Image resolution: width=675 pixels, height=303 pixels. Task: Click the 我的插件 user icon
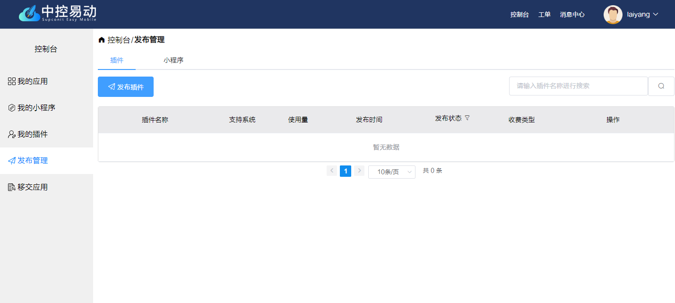click(12, 134)
